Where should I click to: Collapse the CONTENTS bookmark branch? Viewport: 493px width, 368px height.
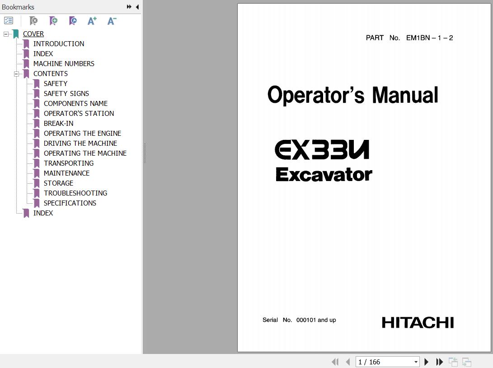tap(16, 74)
